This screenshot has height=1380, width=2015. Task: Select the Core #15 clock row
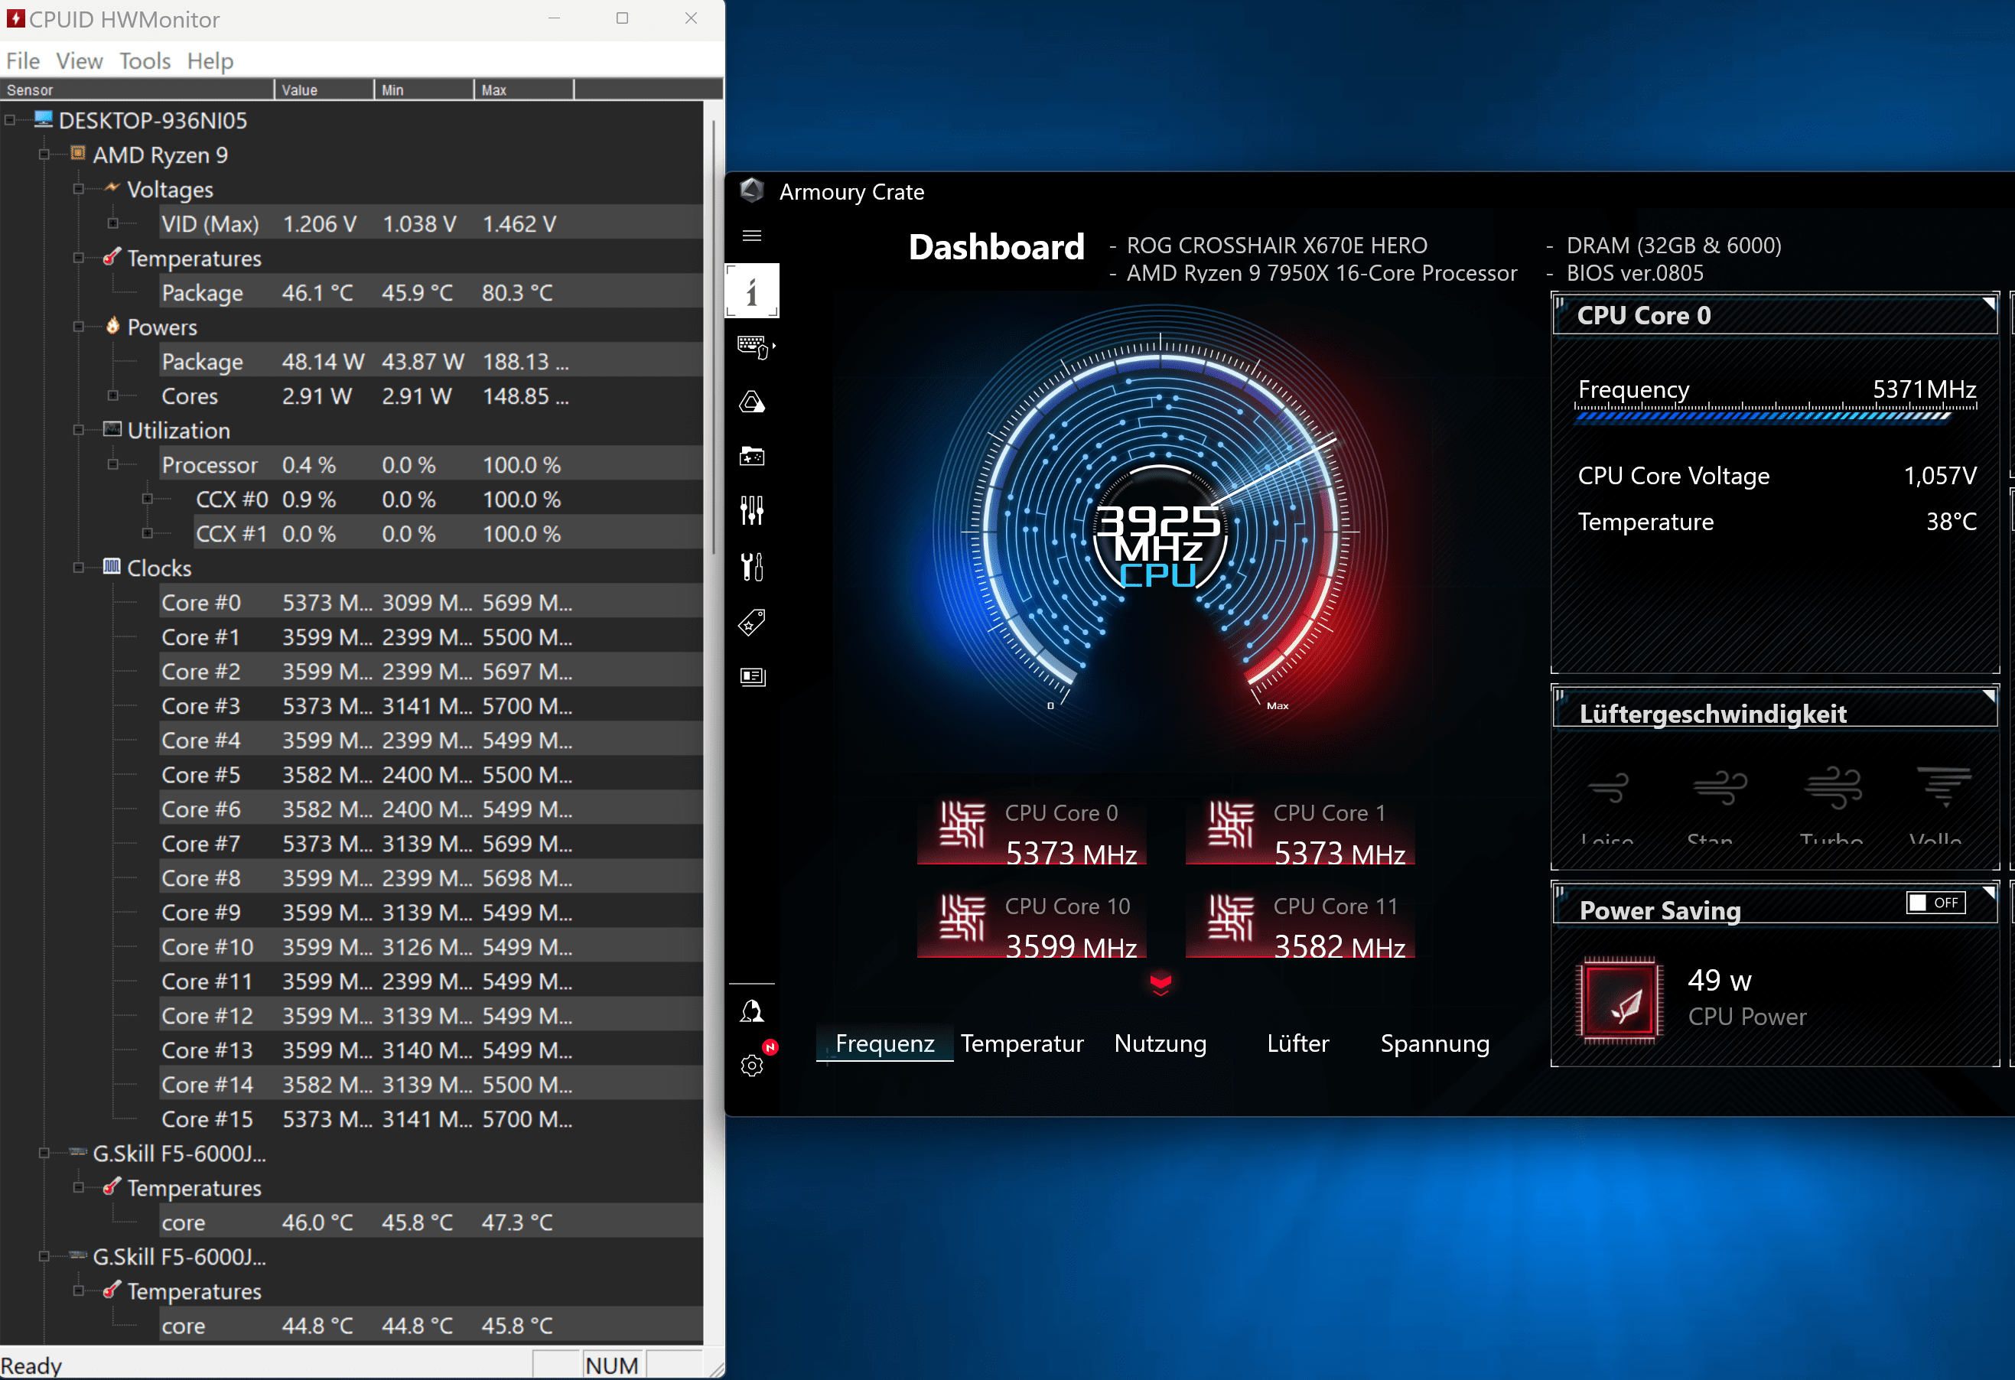[431, 1118]
